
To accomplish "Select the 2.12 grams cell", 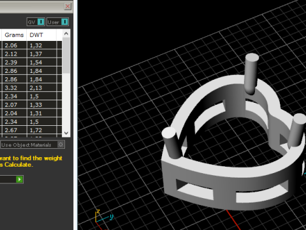I will pos(14,54).
